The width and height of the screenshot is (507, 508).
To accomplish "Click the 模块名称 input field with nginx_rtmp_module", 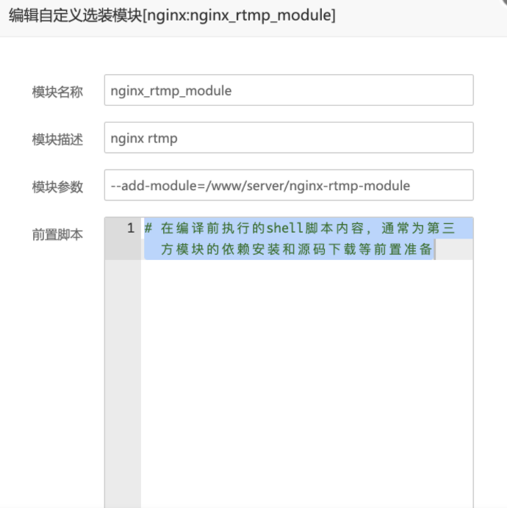I will pos(289,90).
